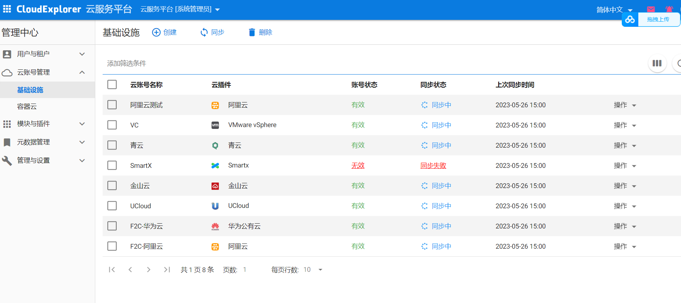The image size is (681, 303).
Task: Open the 操作 dropdown for VC
Action: pyautogui.click(x=625, y=125)
